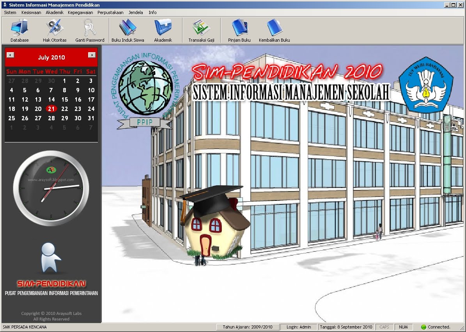Toggle the CAPS indicator in status bar
466x332 pixels.
(384, 327)
